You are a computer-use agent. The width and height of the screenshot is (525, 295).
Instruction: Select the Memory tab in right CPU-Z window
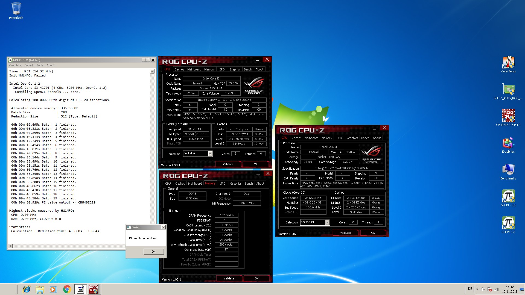point(327,138)
